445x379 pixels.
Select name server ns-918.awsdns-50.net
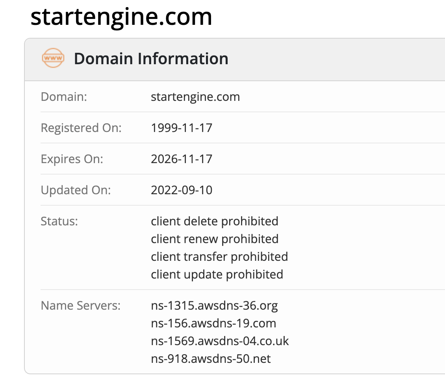pos(211,359)
